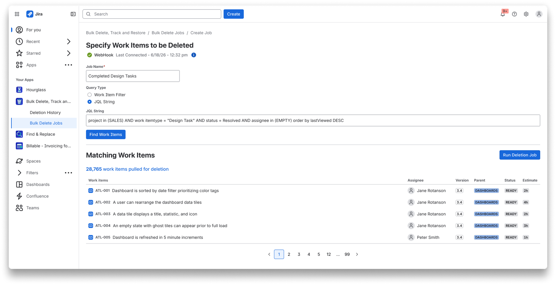The width and height of the screenshot is (556, 285).
Task: Click the READY status of ATL-001
Action: click(511, 191)
